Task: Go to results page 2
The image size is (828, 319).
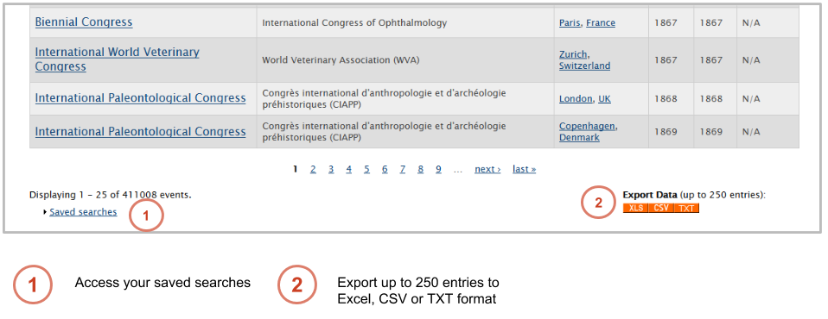Action: (313, 169)
